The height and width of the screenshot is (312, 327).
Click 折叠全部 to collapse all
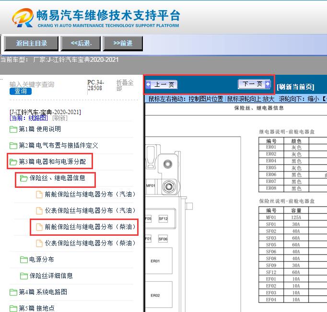(x=125, y=85)
